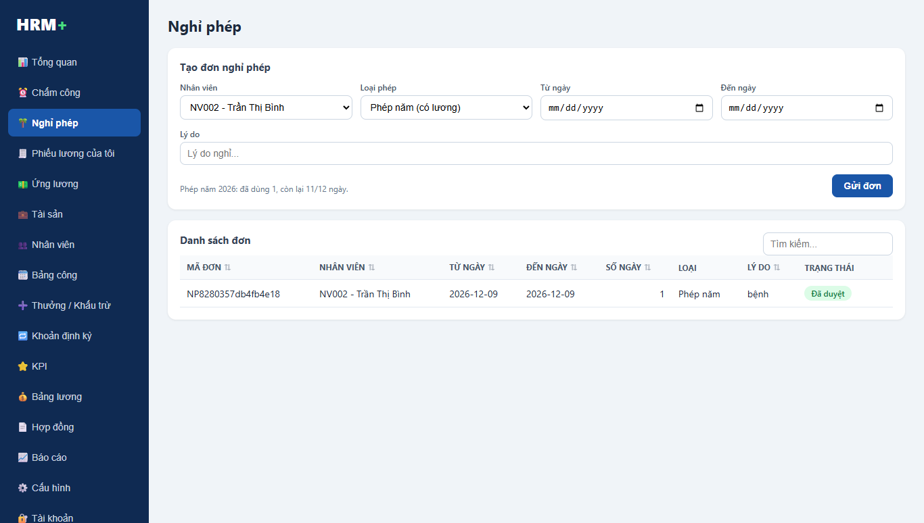Go to Chấm công menu label
The height and width of the screenshot is (523, 924).
click(56, 93)
